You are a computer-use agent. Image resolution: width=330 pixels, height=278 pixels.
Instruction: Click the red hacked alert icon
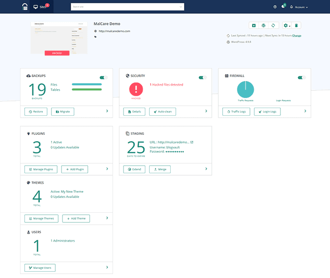click(136, 89)
